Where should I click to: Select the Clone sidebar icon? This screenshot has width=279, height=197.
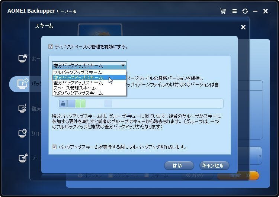(23, 133)
